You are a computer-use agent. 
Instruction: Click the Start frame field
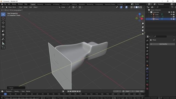(x=130, y=91)
